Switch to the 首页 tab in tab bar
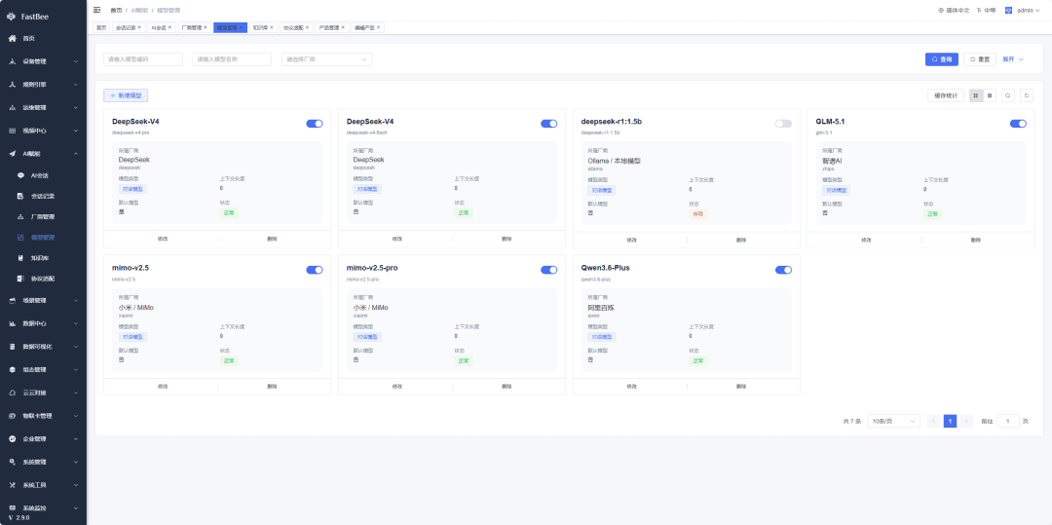The height and width of the screenshot is (525, 1052). coord(101,27)
